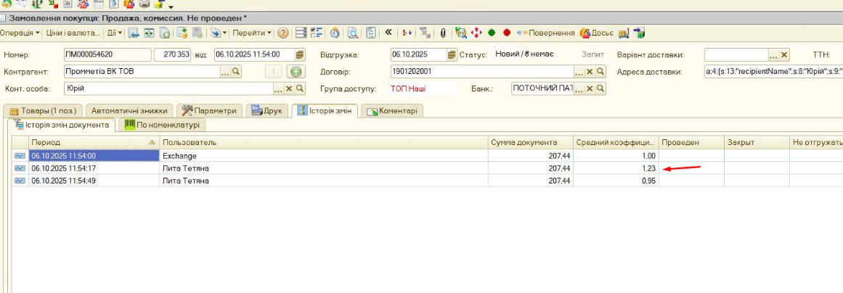Open the Операція dropdown menu
Screen dimensions: 843x293
pos(20,33)
